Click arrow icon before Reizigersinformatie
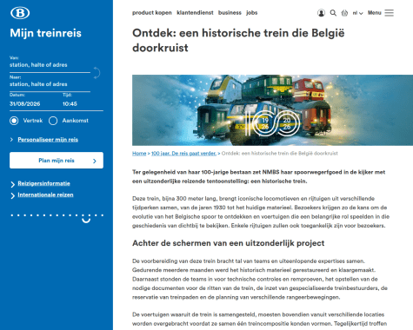Viewport: 413px width, 330px height. click(12, 184)
